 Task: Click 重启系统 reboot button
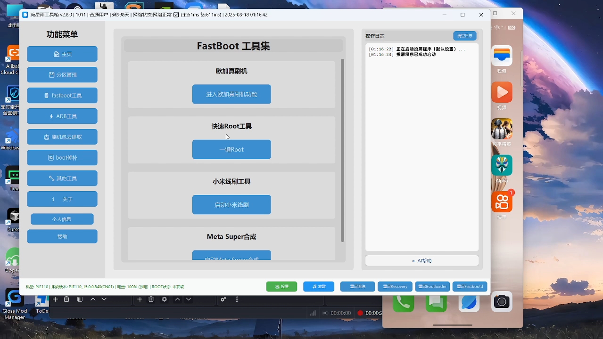coord(358,286)
